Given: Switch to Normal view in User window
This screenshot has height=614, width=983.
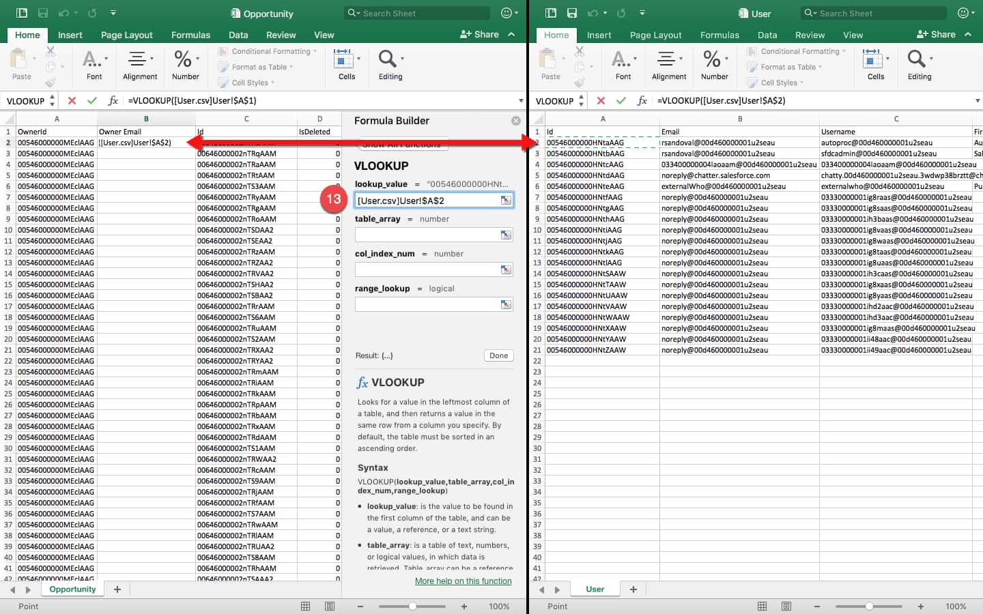Looking at the screenshot, I should pos(762,606).
